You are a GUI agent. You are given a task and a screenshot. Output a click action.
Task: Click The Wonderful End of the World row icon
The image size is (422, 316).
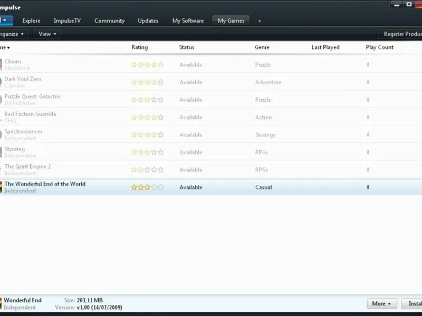pos(1,187)
